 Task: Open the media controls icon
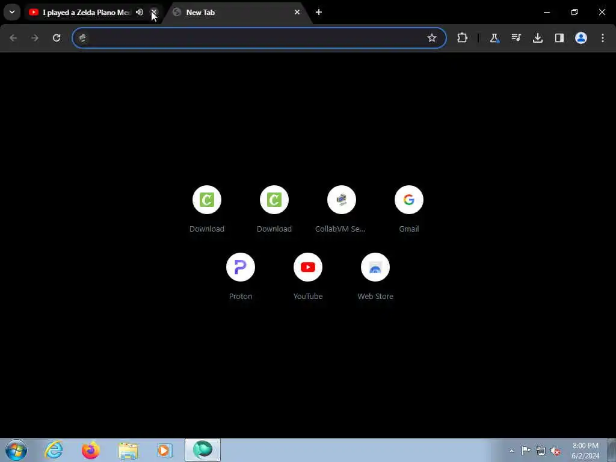click(x=516, y=38)
